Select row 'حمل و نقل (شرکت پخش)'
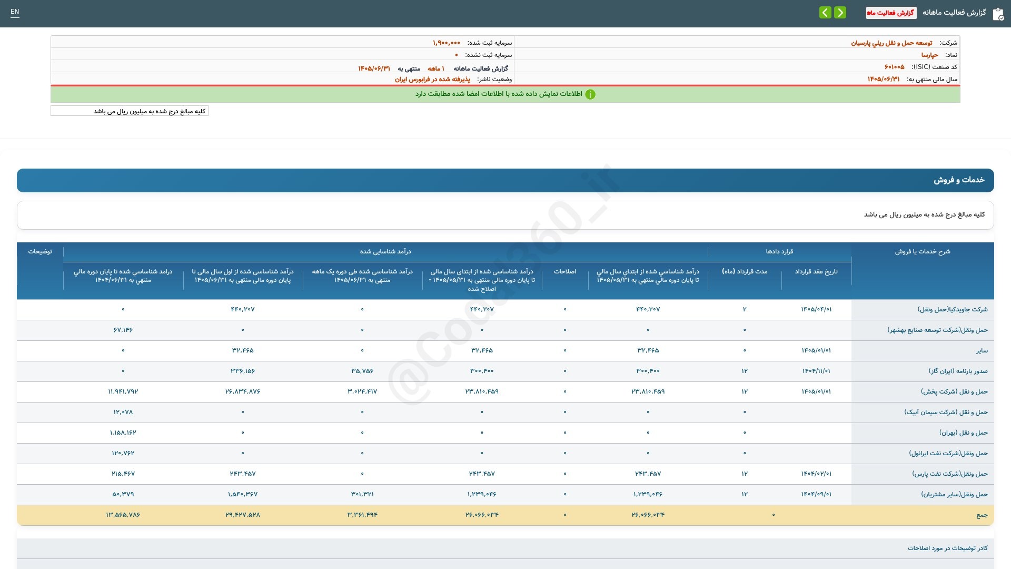Image resolution: width=1011 pixels, height=569 pixels. click(954, 391)
